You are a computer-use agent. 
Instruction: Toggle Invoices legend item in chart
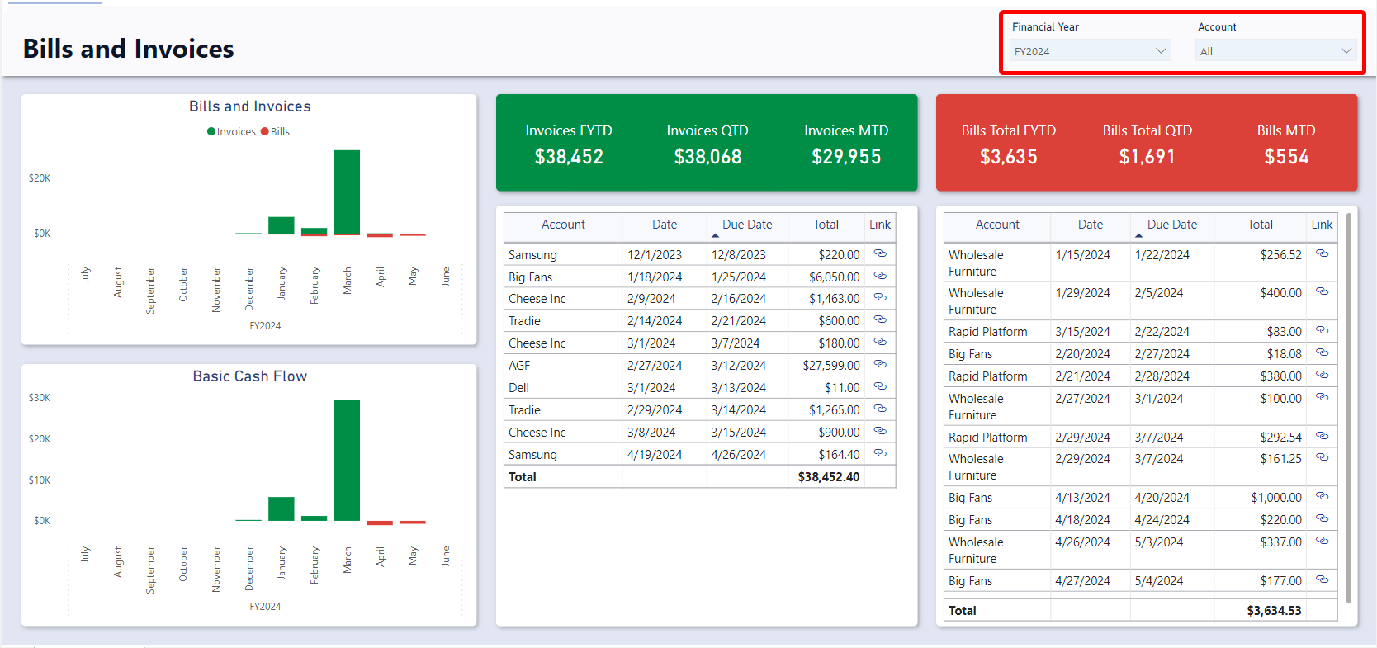point(231,131)
